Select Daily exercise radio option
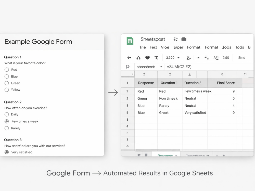 point(7,114)
